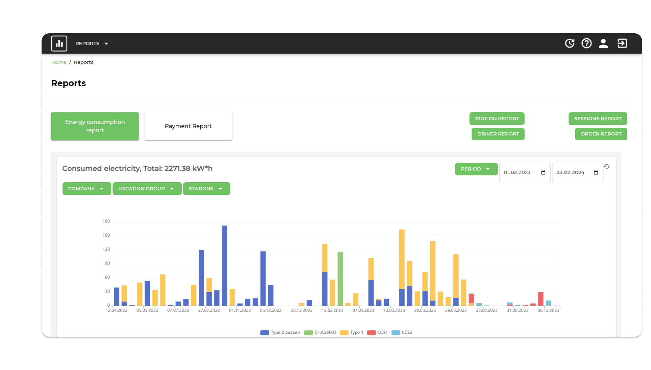
Task: Click the 27.07.2022 axis date label
Action: [x=209, y=310]
